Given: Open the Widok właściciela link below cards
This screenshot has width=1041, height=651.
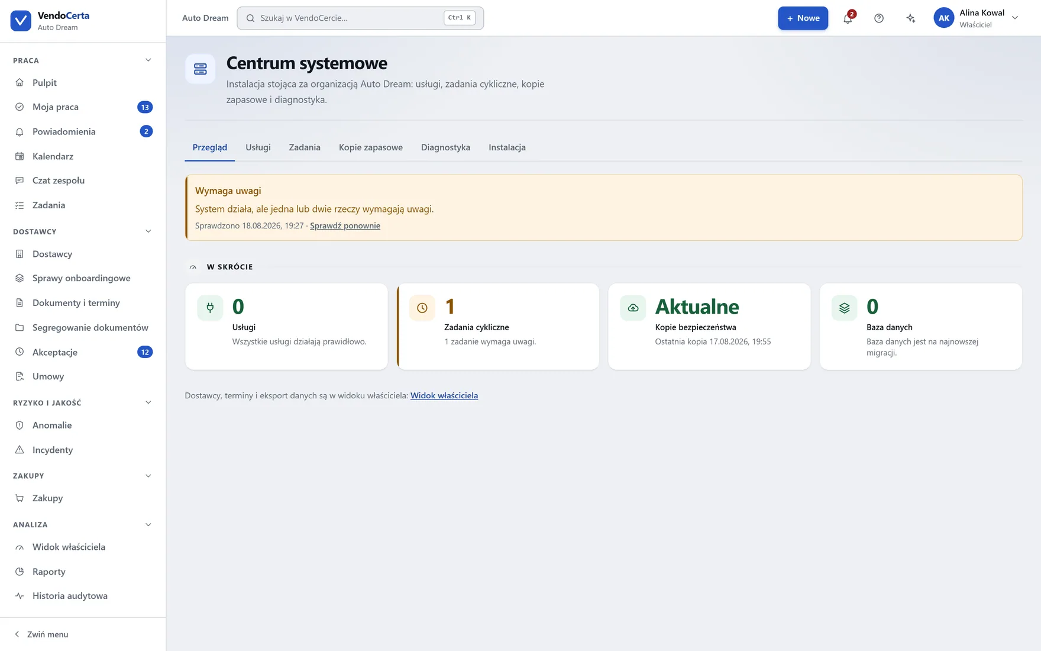Looking at the screenshot, I should pos(444,395).
